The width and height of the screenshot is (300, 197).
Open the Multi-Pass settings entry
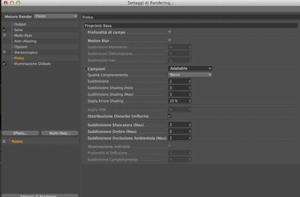pyautogui.click(x=23, y=36)
